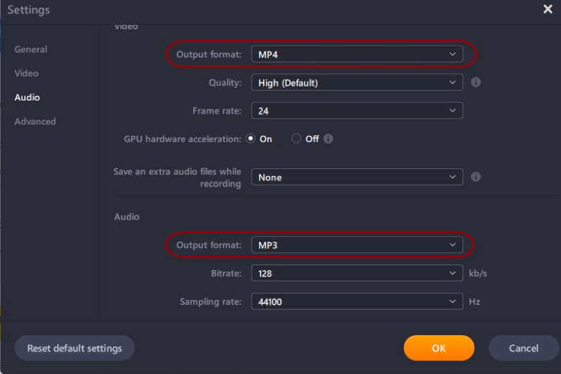Click the info icon beside GPU acceleration Off
Viewport: 561px width, 374px height.
328,139
